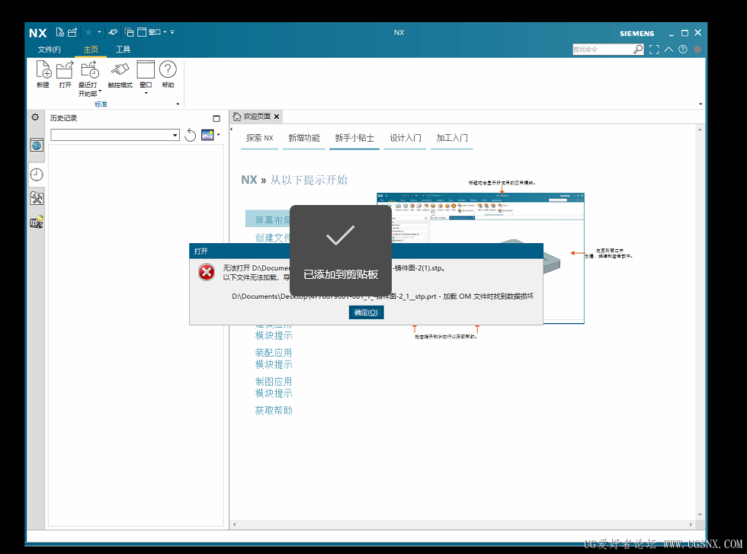Viewport: 747px width, 554px height.
Task: Open the process studio resource icon
Action: [x=37, y=198]
